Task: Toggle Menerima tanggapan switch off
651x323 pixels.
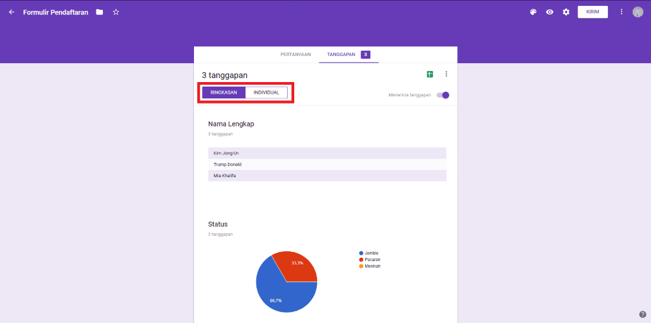Action: (443, 95)
